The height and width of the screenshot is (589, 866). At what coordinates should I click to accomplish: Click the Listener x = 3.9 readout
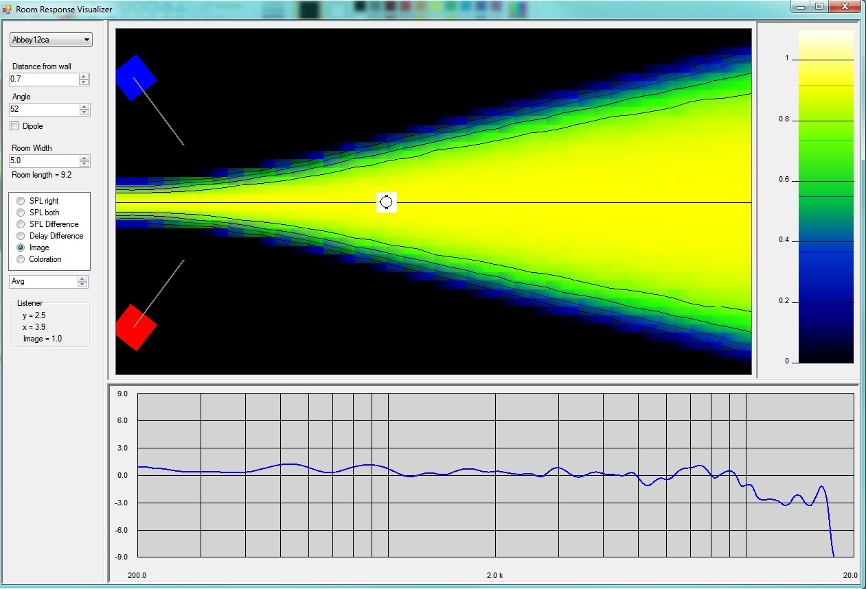(x=34, y=327)
